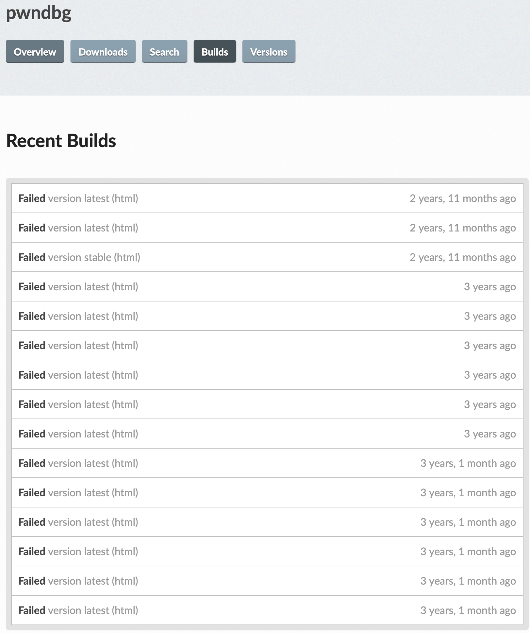Open the most recent failed latest build
This screenshot has width=530, height=633.
pos(78,198)
